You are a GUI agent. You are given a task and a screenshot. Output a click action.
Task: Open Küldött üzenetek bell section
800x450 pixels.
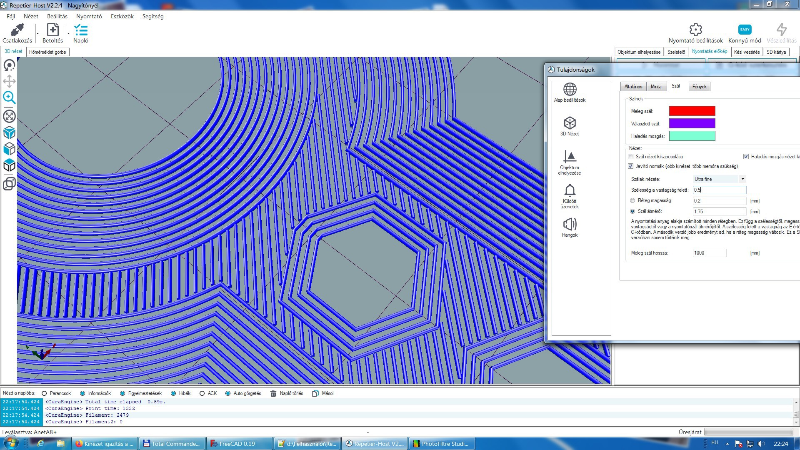(x=570, y=196)
